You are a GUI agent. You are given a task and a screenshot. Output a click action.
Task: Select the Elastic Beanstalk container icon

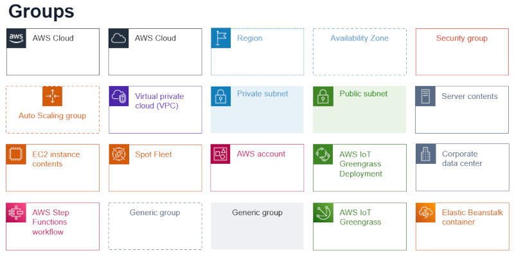(425, 213)
